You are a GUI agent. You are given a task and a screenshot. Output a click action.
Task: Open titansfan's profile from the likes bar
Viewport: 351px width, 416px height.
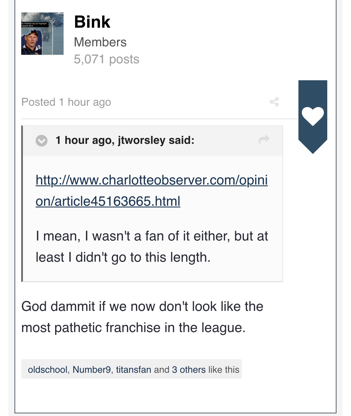pos(133,369)
